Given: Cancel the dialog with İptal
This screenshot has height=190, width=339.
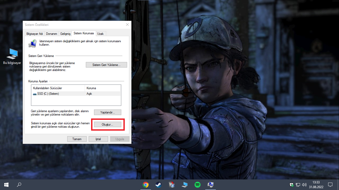Looking at the screenshot, I should (x=98, y=139).
